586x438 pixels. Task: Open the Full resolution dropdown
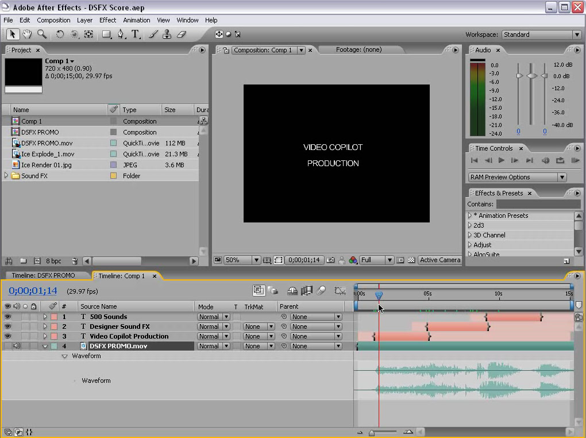376,260
